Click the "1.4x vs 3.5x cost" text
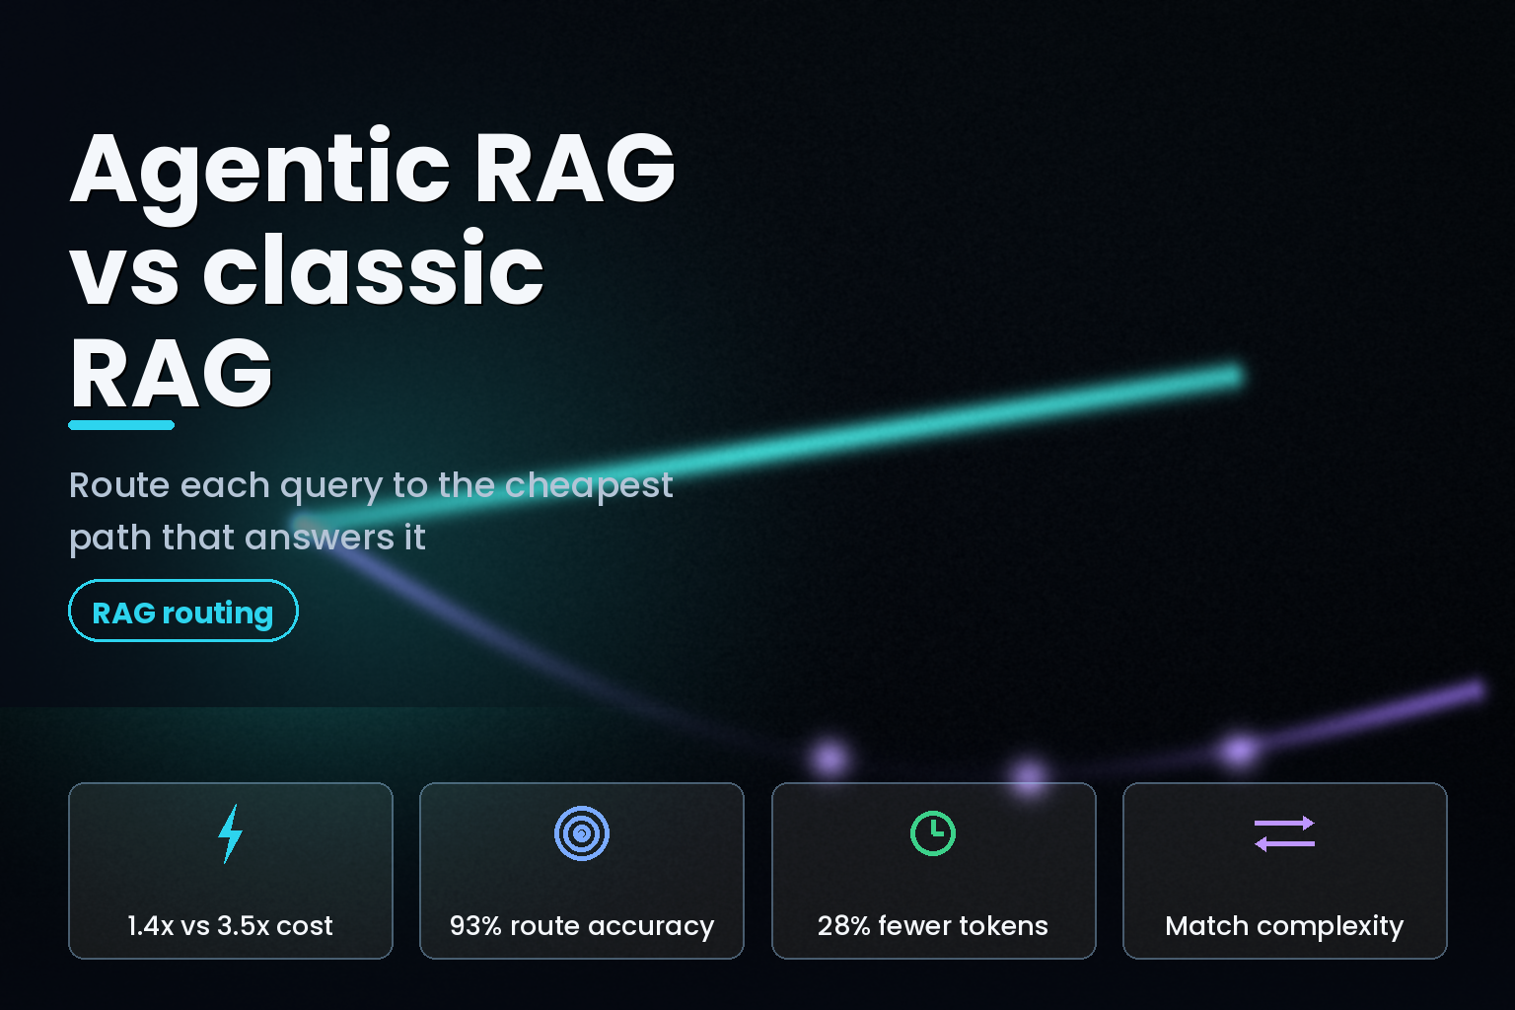 (x=230, y=925)
